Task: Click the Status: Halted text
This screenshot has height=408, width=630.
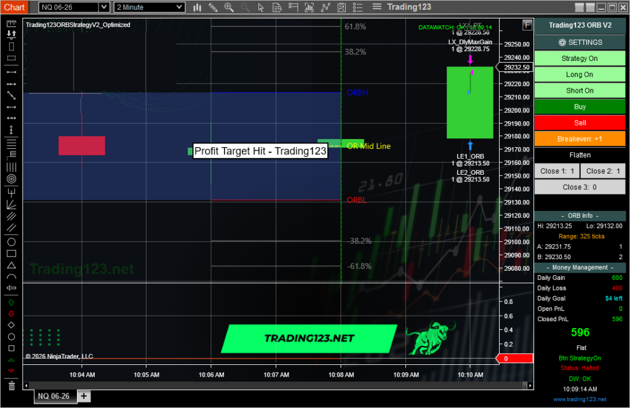Action: 580,368
